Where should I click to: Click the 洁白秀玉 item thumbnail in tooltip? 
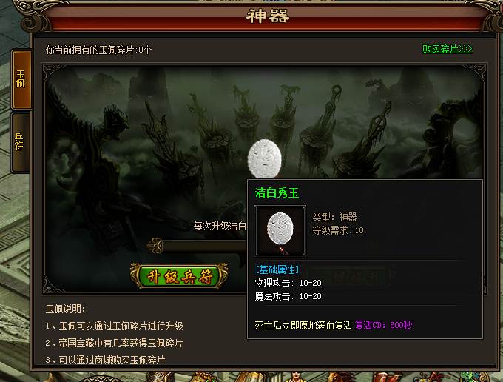(x=280, y=230)
